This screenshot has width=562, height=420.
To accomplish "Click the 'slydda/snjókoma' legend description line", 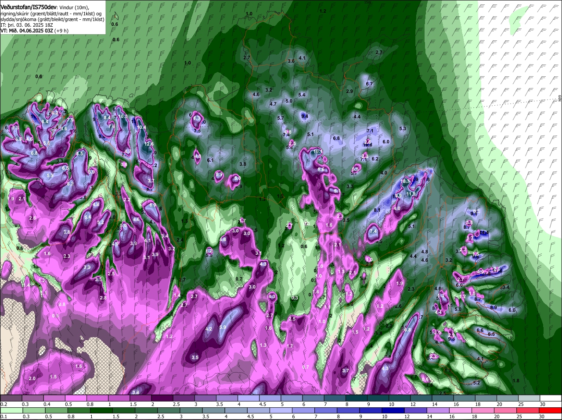I will (x=52, y=19).
